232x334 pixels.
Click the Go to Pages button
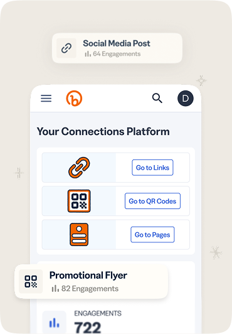pyautogui.click(x=152, y=235)
